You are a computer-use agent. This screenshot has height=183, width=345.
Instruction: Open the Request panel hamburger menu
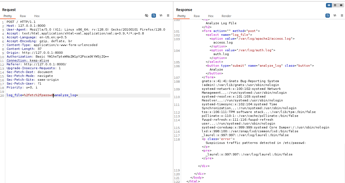click(168, 16)
